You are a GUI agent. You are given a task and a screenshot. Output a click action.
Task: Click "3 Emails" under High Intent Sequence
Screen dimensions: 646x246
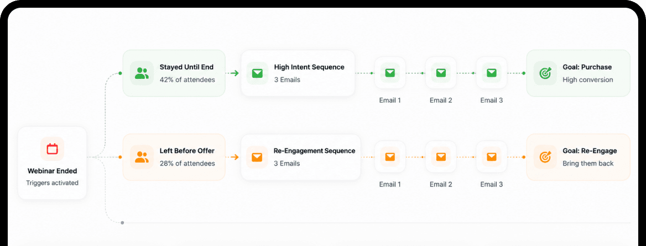coord(287,79)
